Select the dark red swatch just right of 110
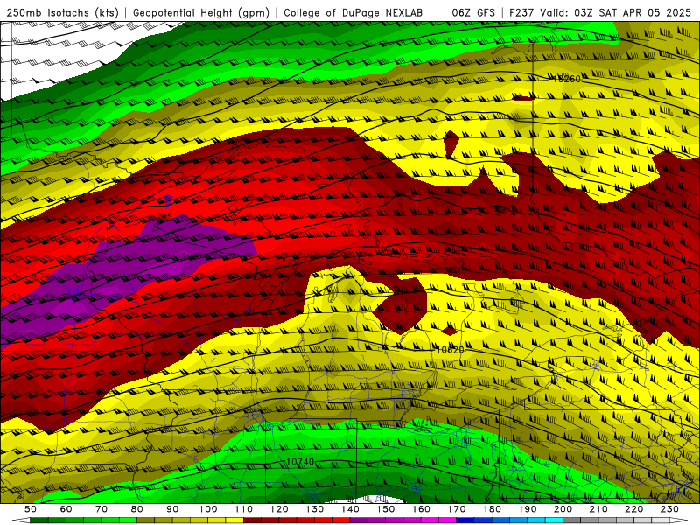The height and width of the screenshot is (525, 700). pos(252,521)
